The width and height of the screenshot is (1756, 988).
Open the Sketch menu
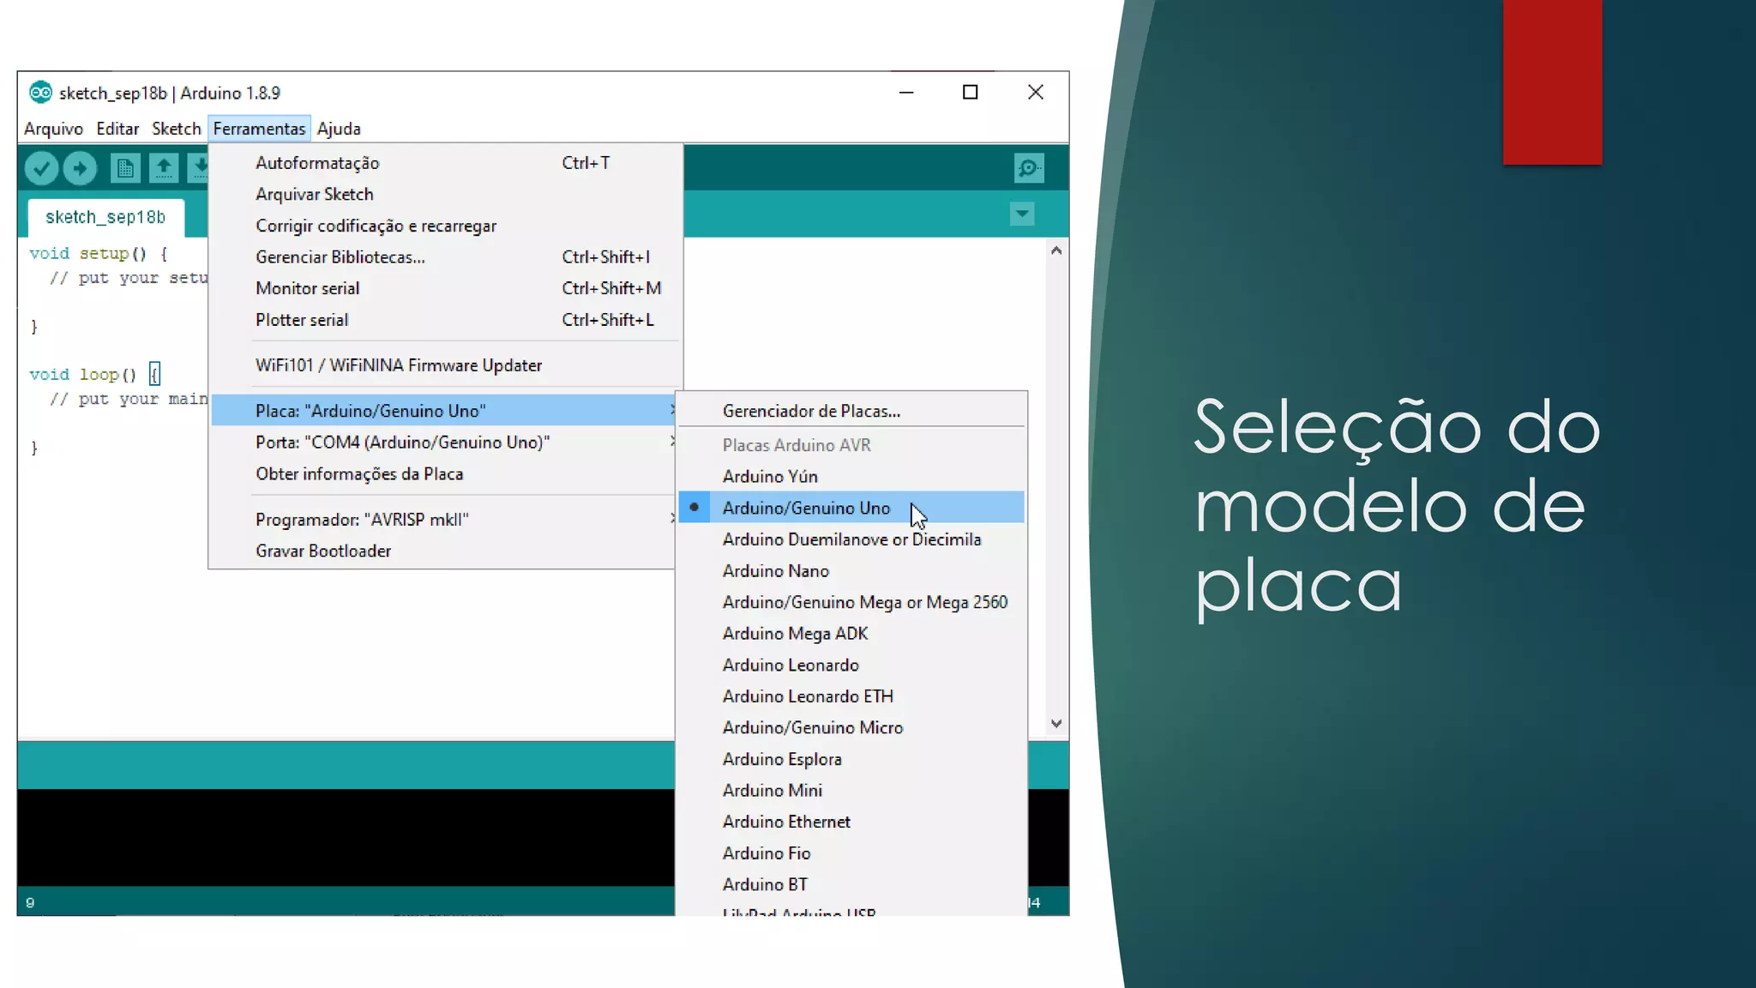(x=176, y=129)
